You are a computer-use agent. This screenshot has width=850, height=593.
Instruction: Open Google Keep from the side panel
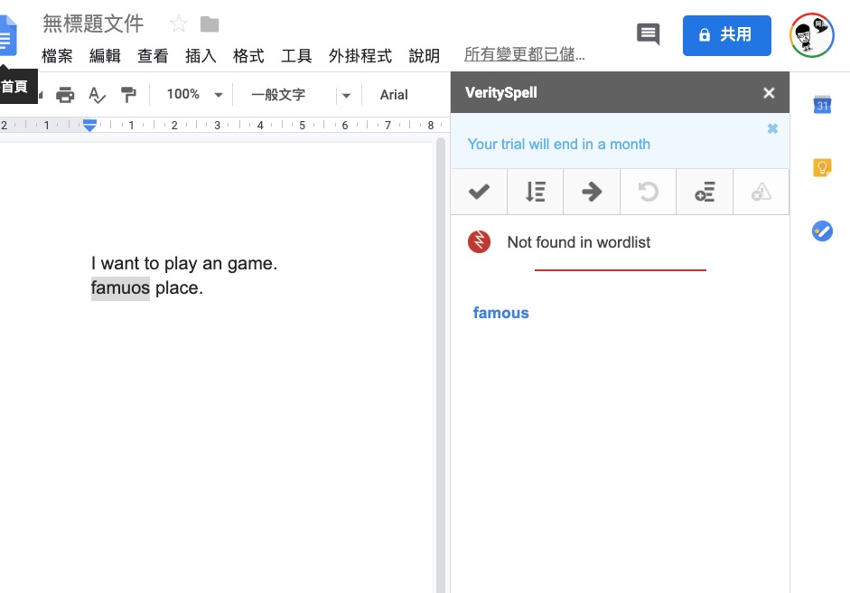[822, 167]
